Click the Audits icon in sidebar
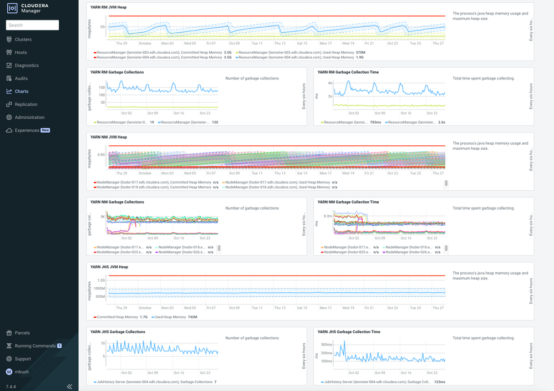Screen dimensions: 554x391 (9, 78)
